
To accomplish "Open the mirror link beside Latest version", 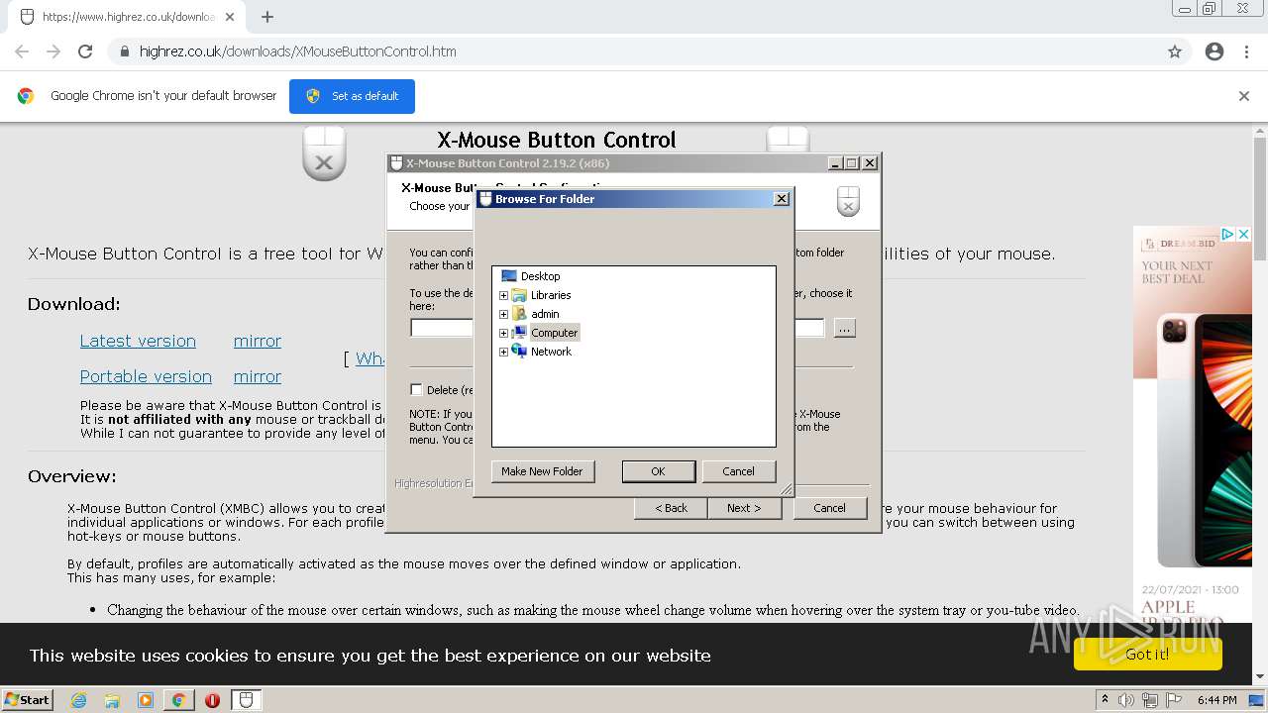I will [x=258, y=341].
